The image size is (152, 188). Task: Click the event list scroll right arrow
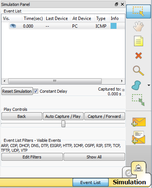[122, 81]
